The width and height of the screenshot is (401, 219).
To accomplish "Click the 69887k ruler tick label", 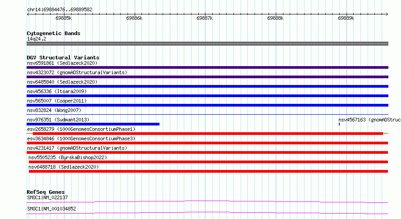I will tap(205, 18).
